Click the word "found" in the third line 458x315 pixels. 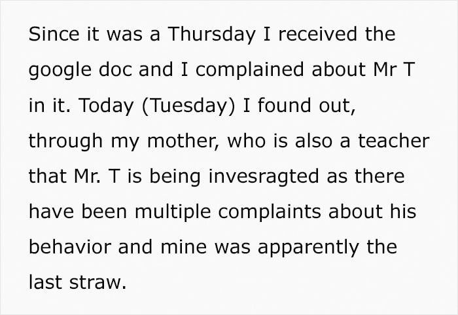coord(284,105)
